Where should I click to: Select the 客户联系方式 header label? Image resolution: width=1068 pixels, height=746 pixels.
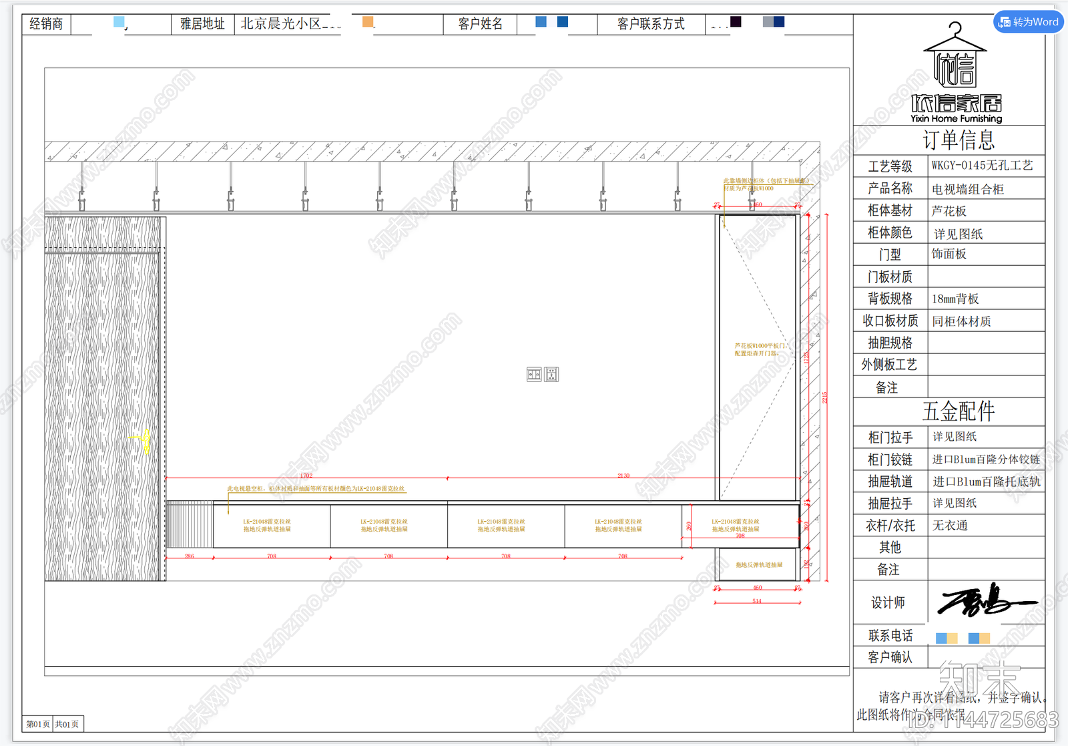pyautogui.click(x=651, y=24)
